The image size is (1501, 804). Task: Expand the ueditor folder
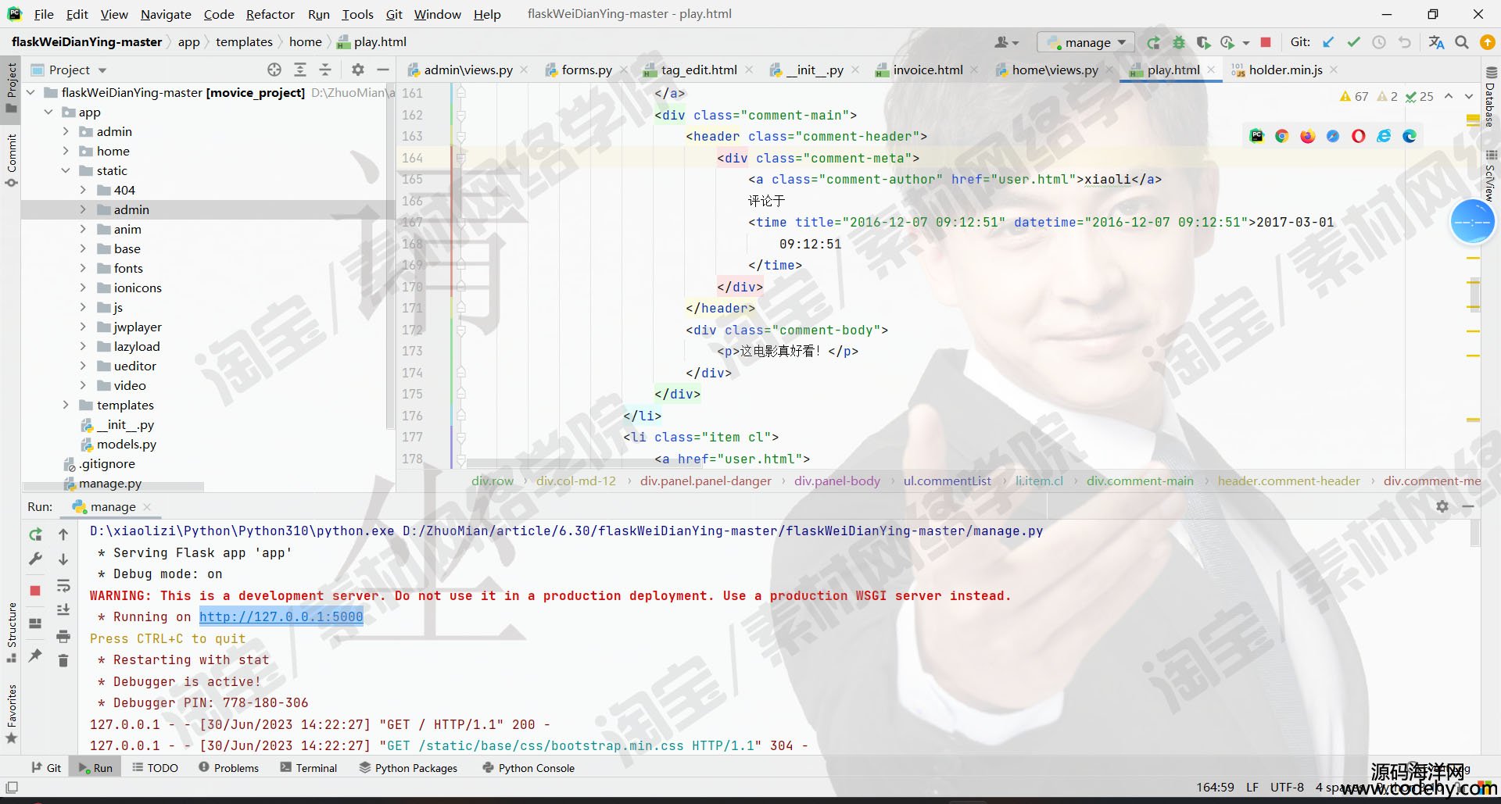click(x=83, y=366)
